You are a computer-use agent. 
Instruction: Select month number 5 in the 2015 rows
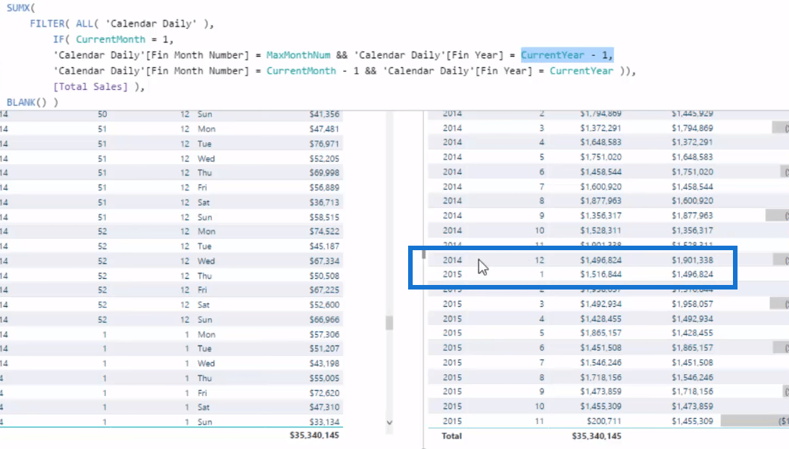tap(541, 333)
